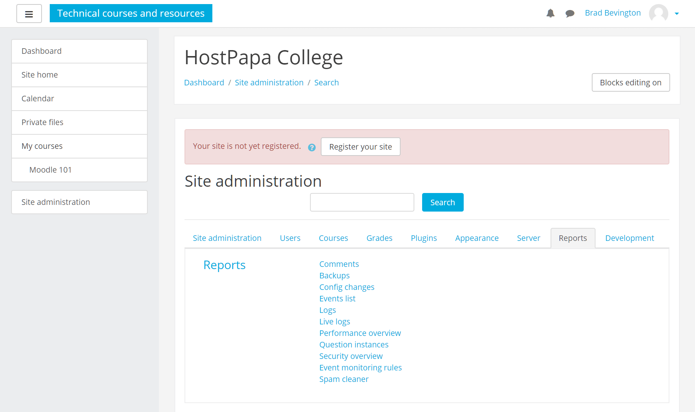Open the Backups report

click(x=334, y=275)
